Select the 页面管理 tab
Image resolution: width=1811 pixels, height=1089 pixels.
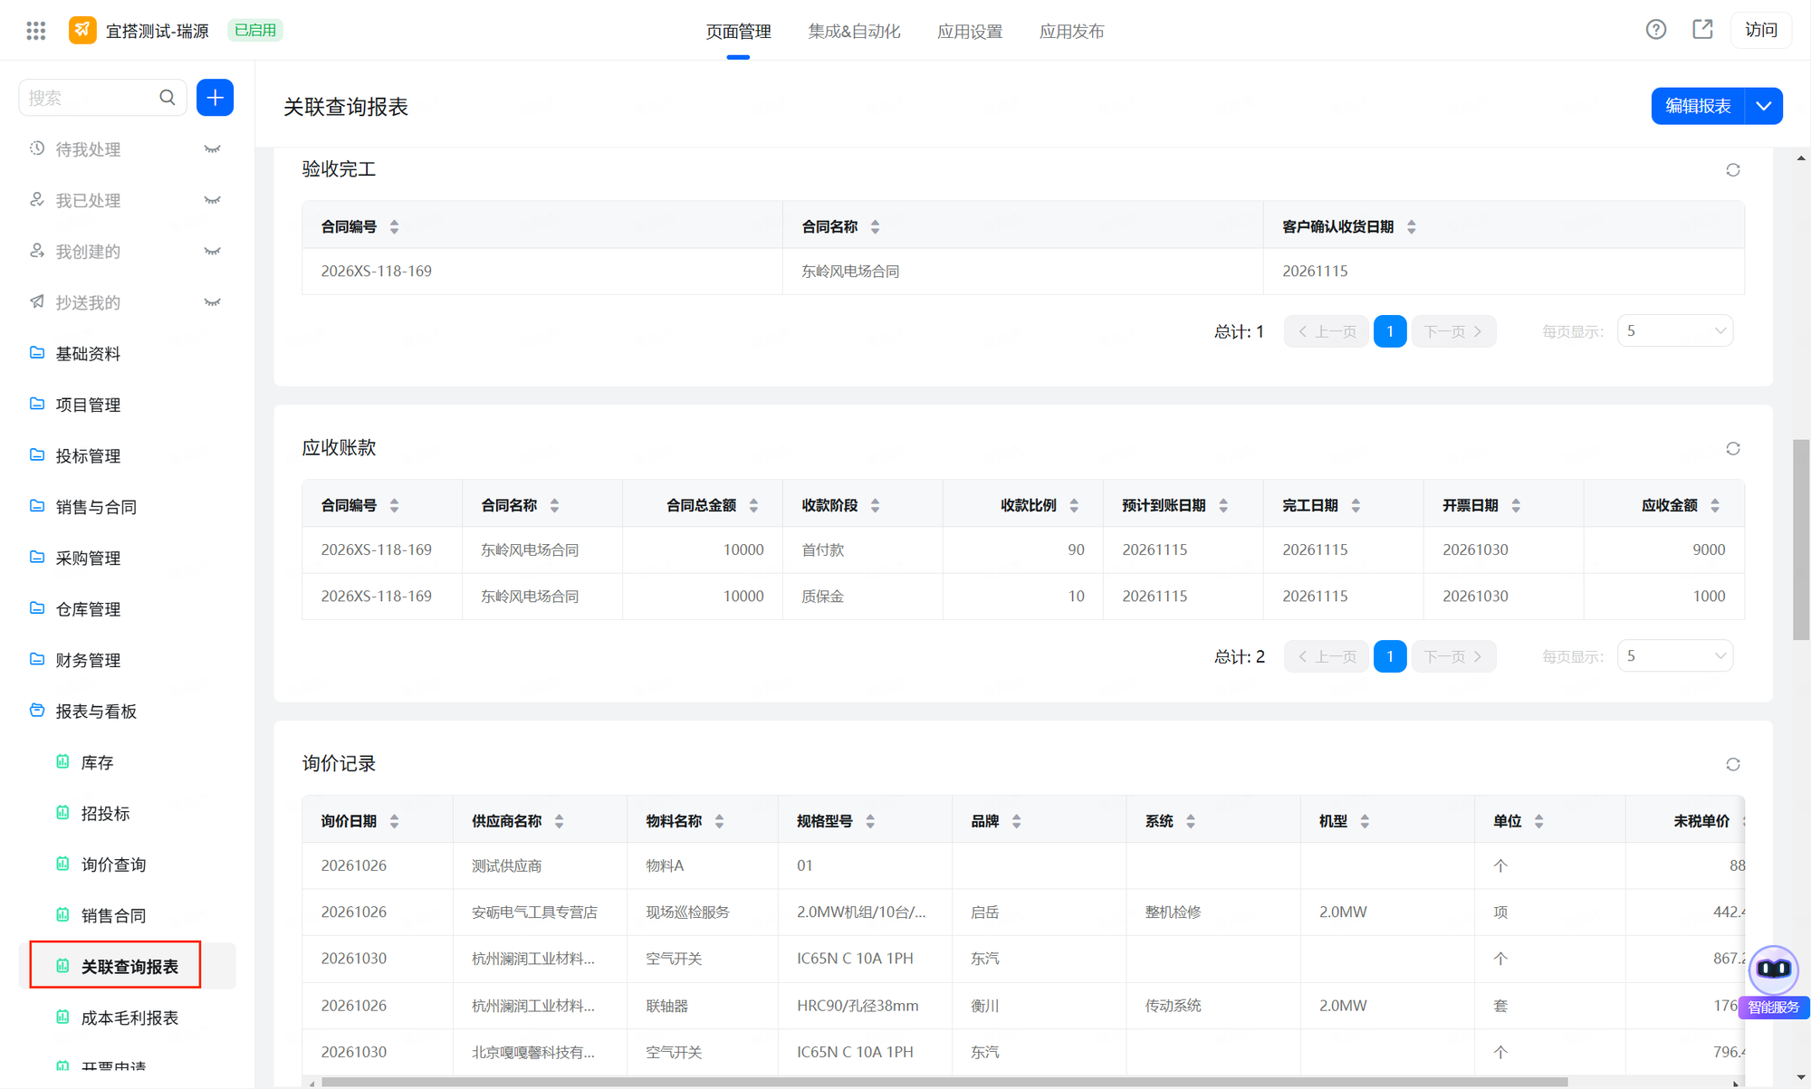click(738, 32)
